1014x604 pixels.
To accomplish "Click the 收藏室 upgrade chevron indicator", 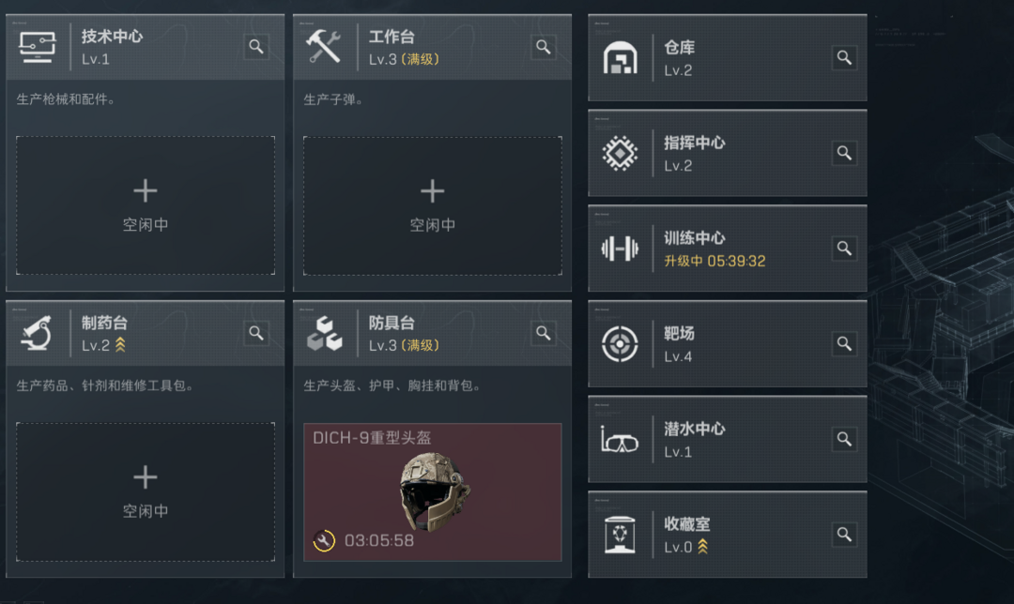I will (x=703, y=547).
